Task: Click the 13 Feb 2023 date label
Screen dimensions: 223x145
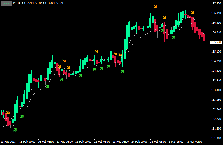Action: click(8, 142)
